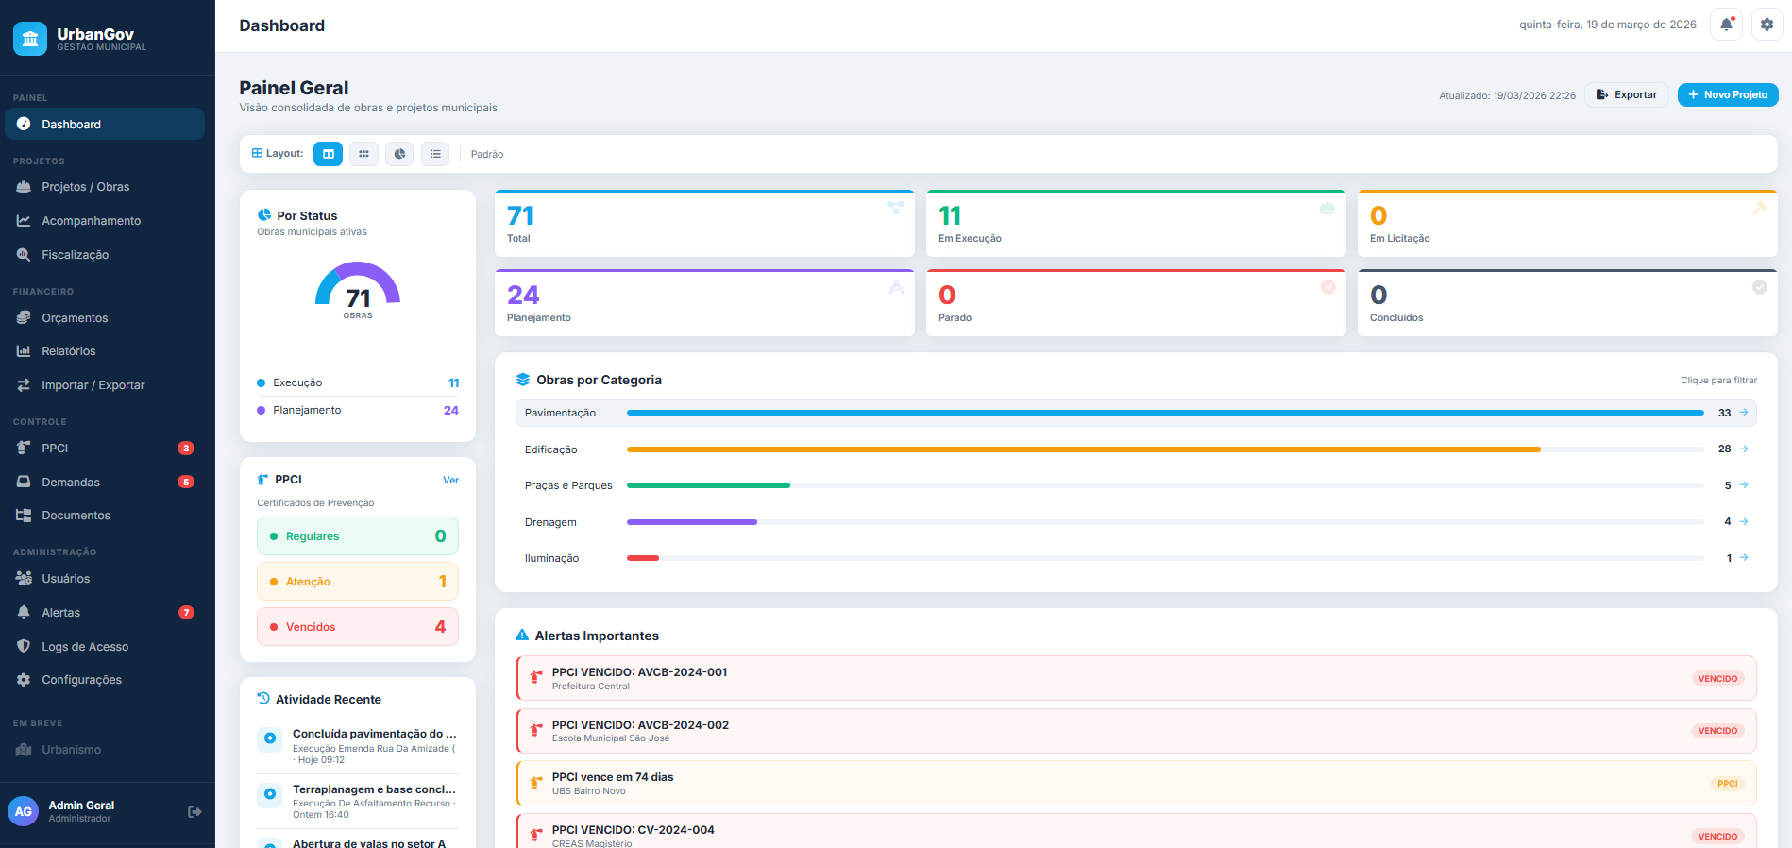
Task: Click the Em Execução stat card
Action: click(x=1136, y=224)
